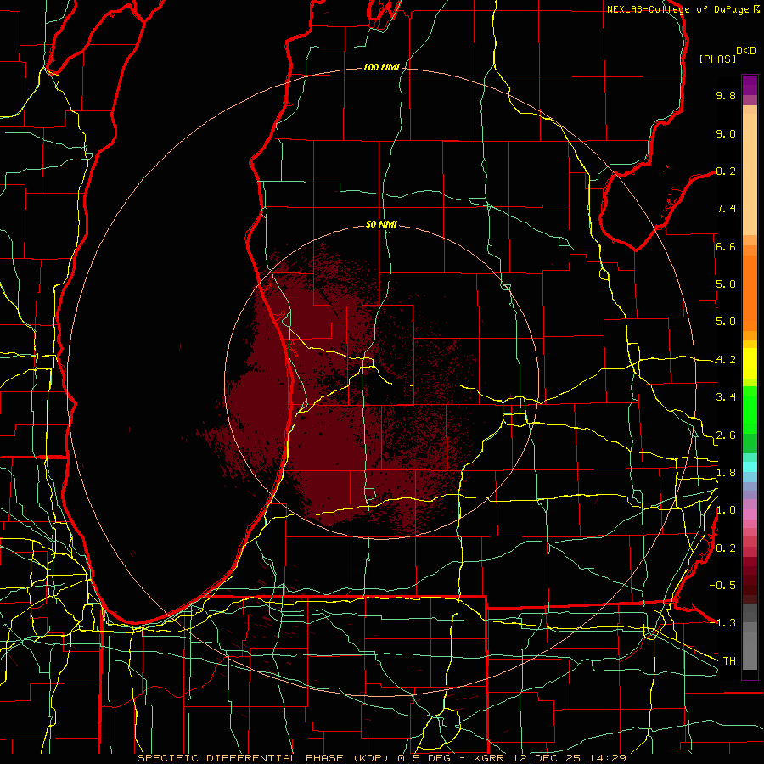The image size is (764, 764).
Task: Click the 7.4 scale value
Action: tap(726, 209)
